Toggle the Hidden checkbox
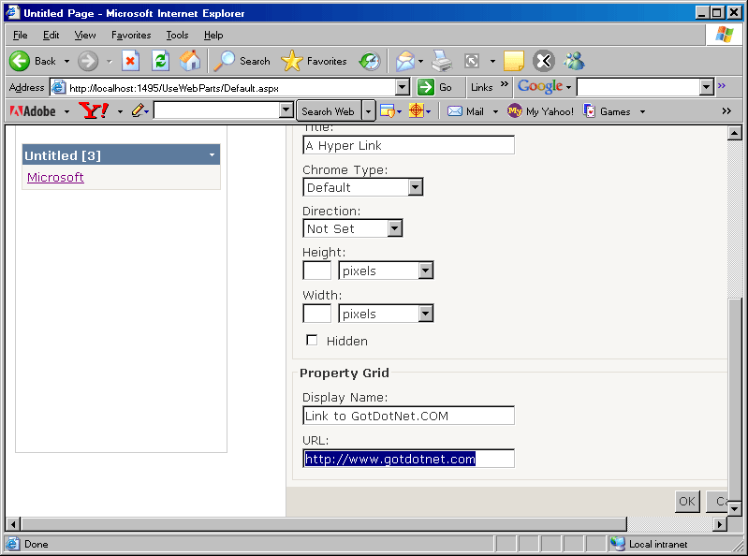 312,340
